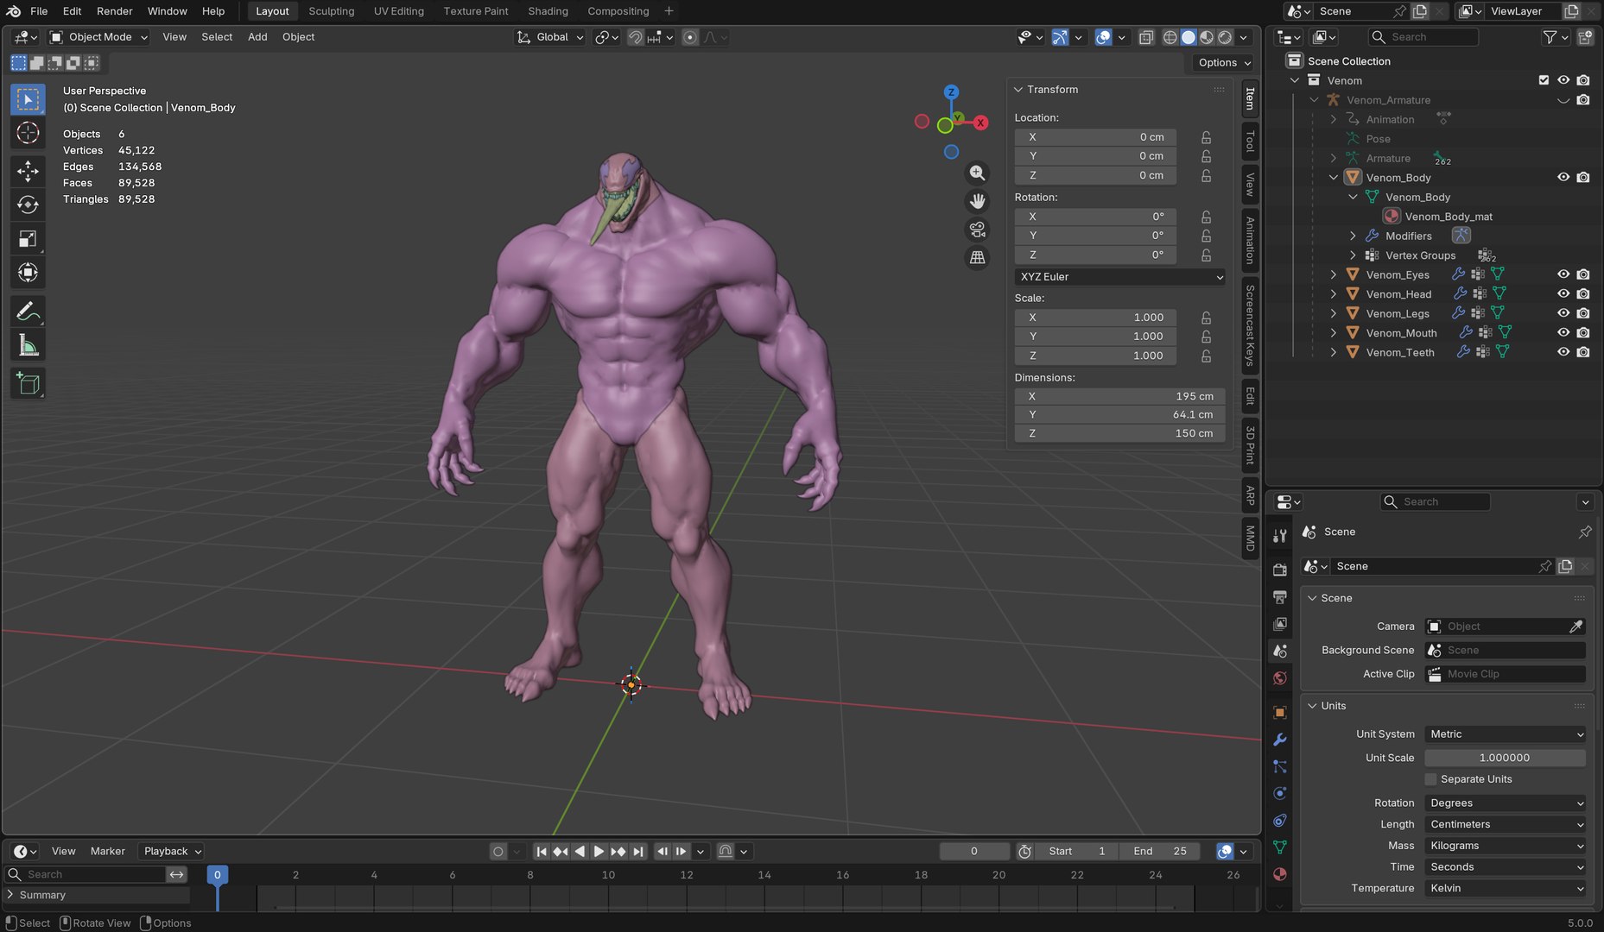Open the World properties tab icon
This screenshot has width=1604, height=932.
[1280, 678]
